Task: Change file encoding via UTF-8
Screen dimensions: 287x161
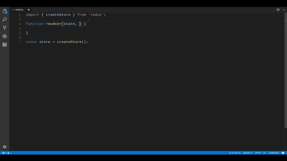Action: pos(258,153)
